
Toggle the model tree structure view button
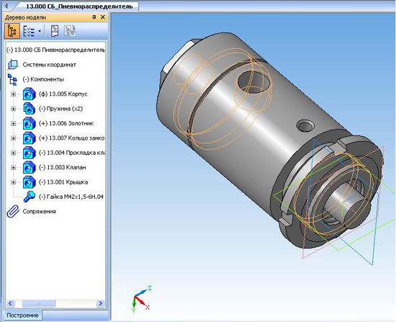click(12, 31)
